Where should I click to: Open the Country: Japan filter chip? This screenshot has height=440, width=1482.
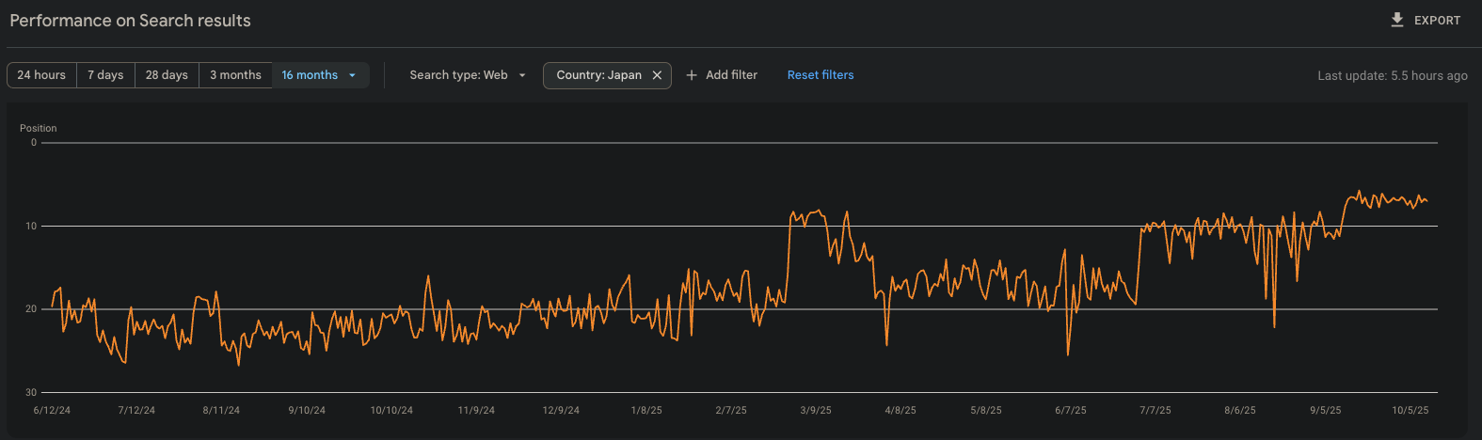(598, 75)
